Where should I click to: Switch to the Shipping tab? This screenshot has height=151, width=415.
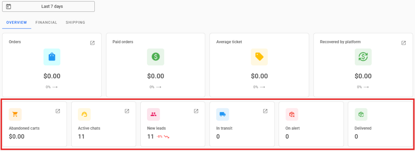75,23
